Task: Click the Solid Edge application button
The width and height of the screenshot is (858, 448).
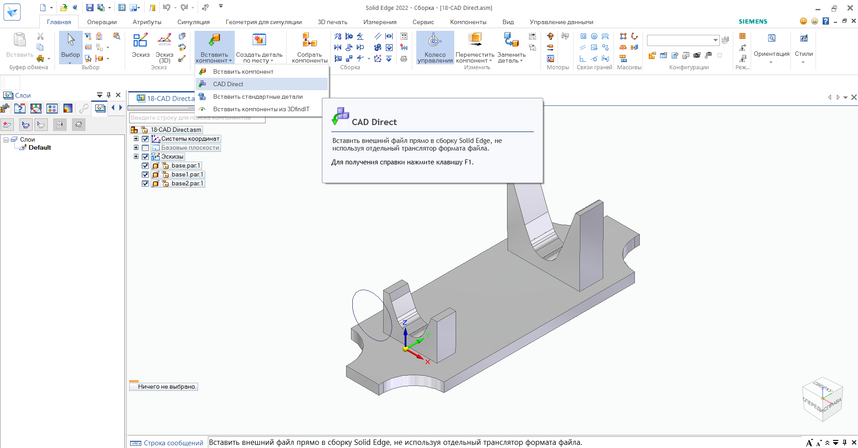Action: coord(12,12)
